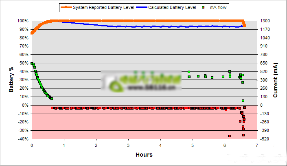Image resolution: width=287 pixels, height=166 pixels.
Task: Click the -40% battery axis label
Action: 23,139
